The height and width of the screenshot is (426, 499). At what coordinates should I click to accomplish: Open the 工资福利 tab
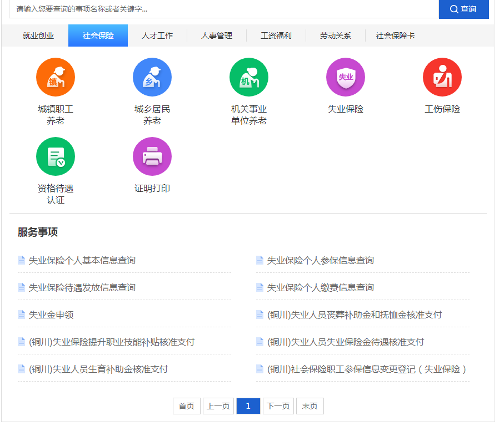(276, 35)
